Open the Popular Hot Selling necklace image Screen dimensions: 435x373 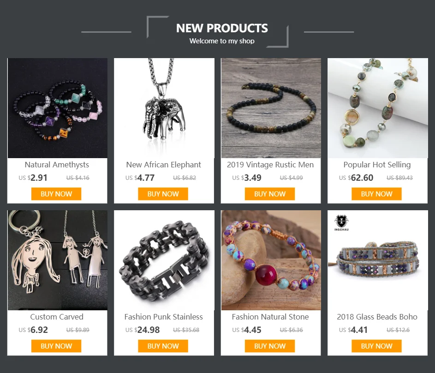[x=378, y=108]
